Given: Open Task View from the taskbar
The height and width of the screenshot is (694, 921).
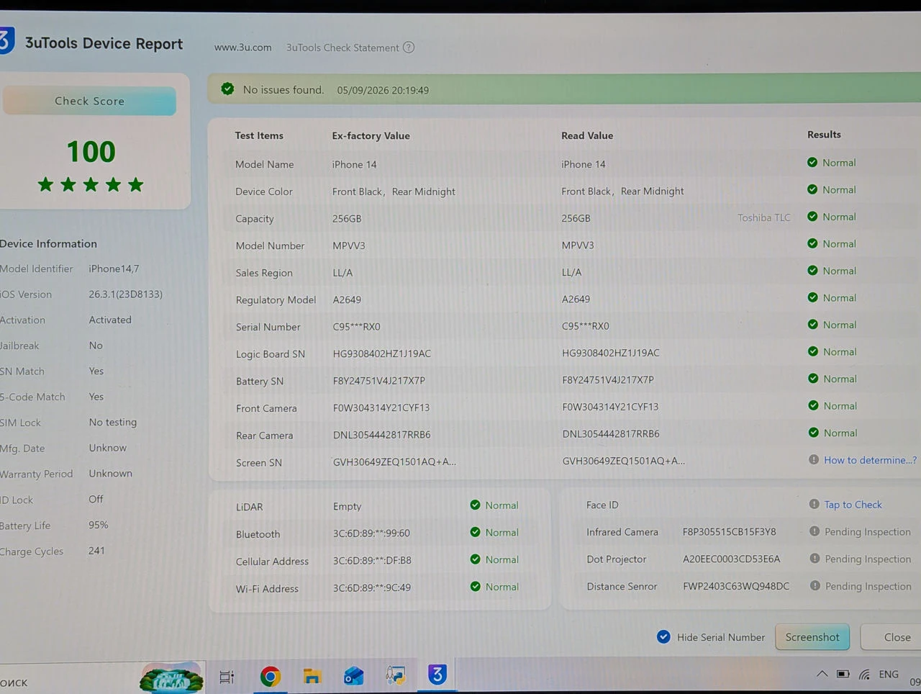Looking at the screenshot, I should (x=227, y=677).
